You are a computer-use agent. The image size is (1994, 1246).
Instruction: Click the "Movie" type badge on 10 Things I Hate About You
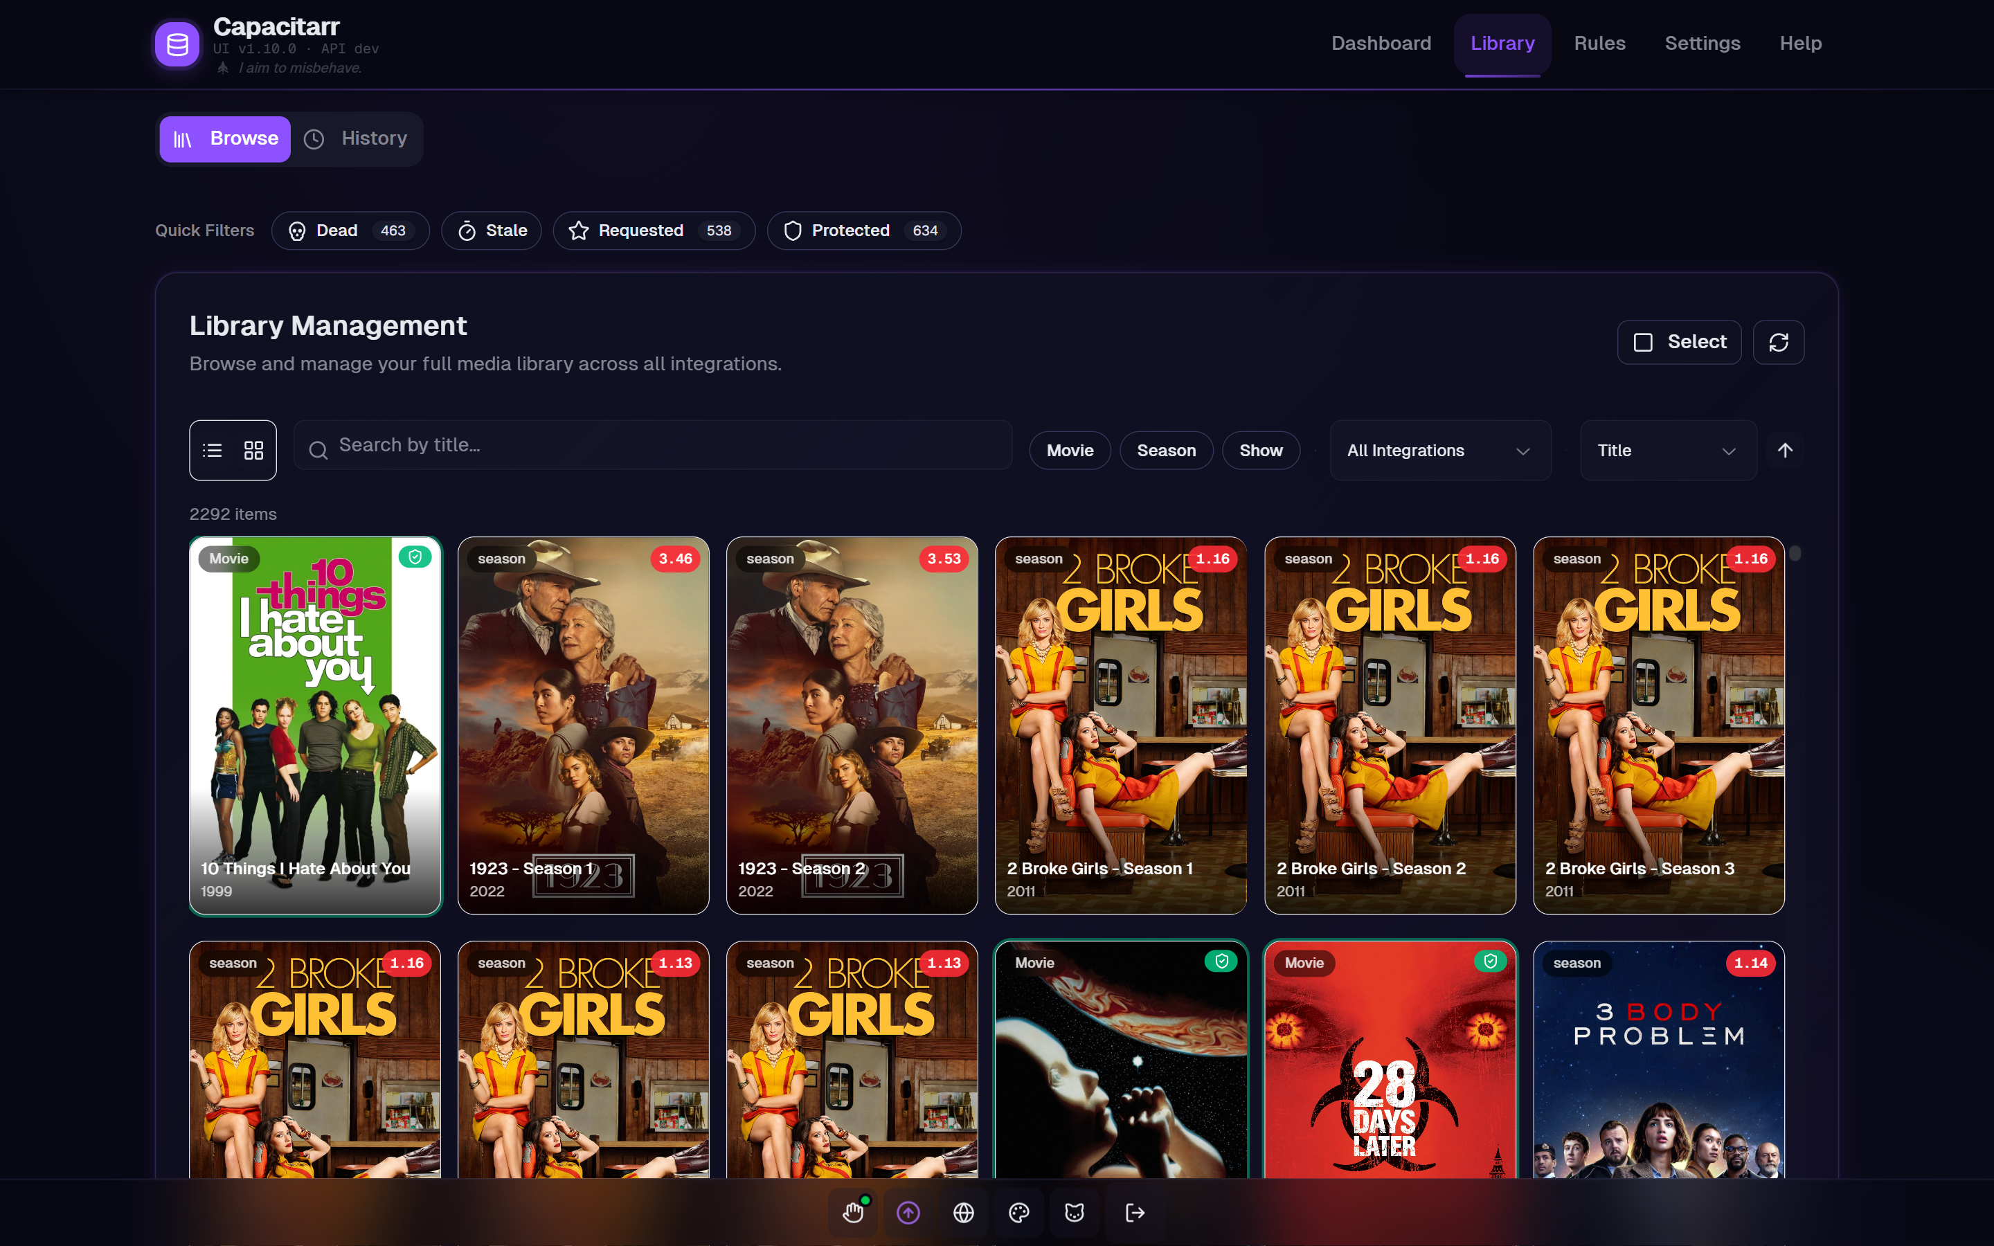tap(228, 559)
